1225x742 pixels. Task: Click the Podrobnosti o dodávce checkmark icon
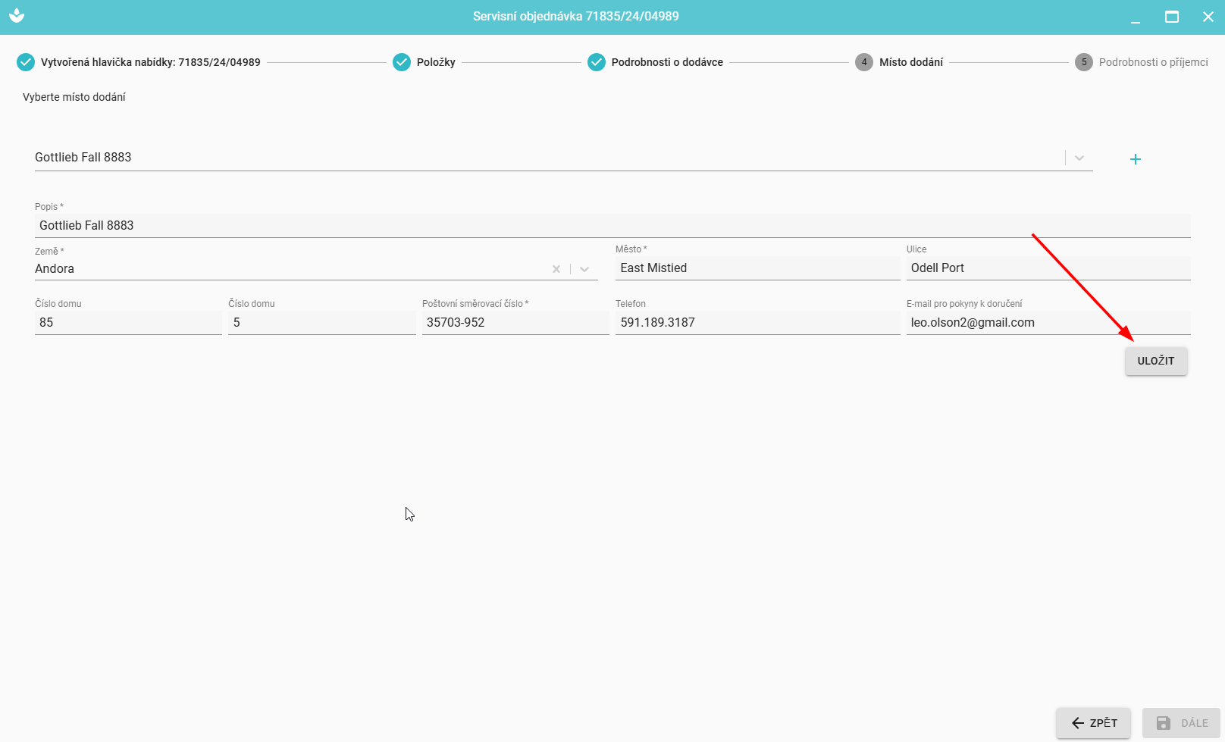597,62
